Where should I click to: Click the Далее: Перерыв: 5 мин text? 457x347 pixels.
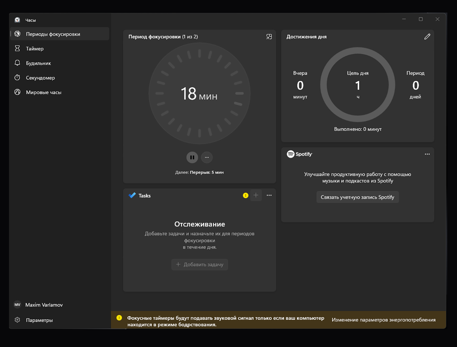pos(199,172)
